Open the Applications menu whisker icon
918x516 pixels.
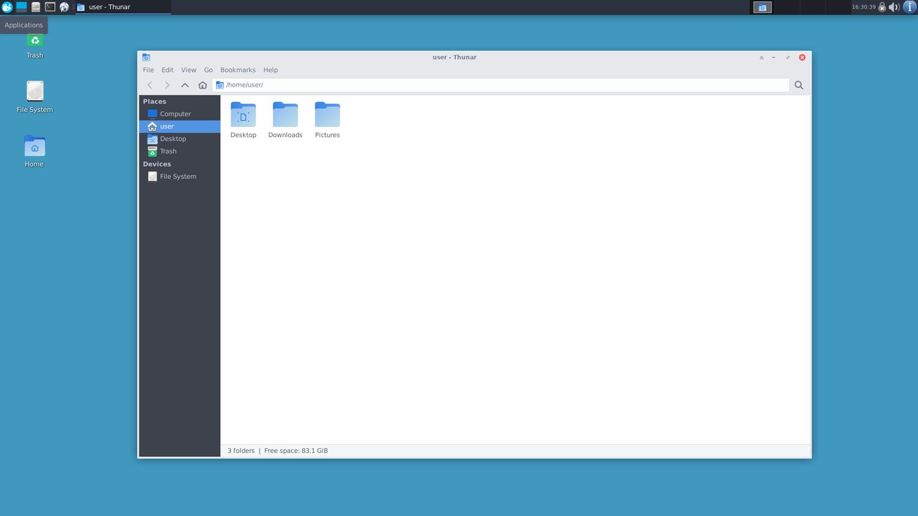[7, 7]
